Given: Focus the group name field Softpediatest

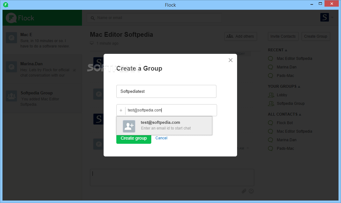Looking at the screenshot, I should coord(166,91).
